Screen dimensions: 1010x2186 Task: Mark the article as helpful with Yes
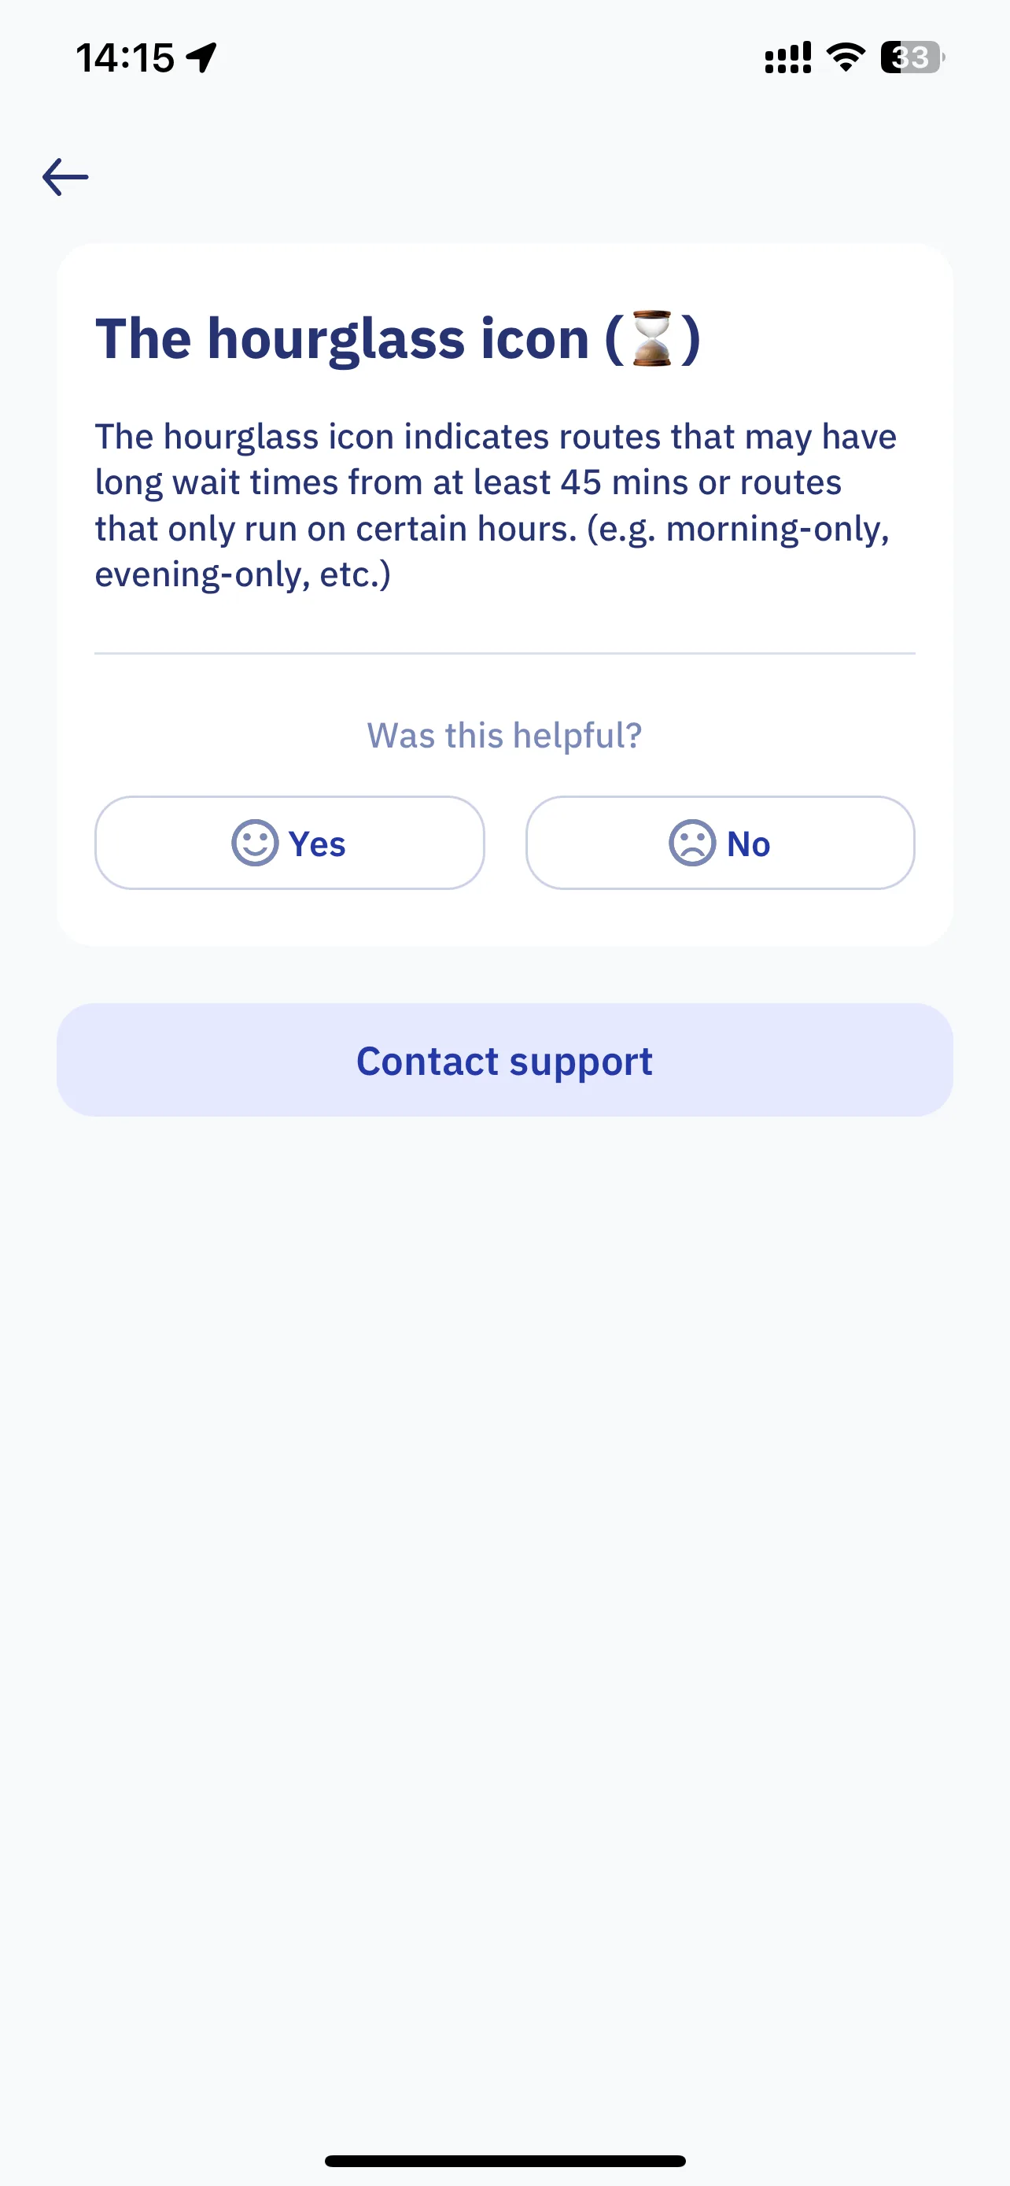pyautogui.click(x=289, y=843)
